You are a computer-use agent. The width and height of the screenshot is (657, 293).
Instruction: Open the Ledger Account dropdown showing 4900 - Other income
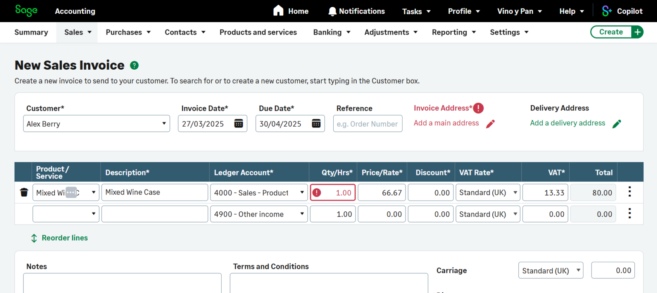(x=302, y=214)
